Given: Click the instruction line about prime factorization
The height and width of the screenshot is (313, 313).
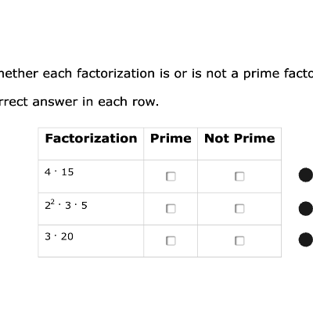Looking at the screenshot, I should pos(156,74).
